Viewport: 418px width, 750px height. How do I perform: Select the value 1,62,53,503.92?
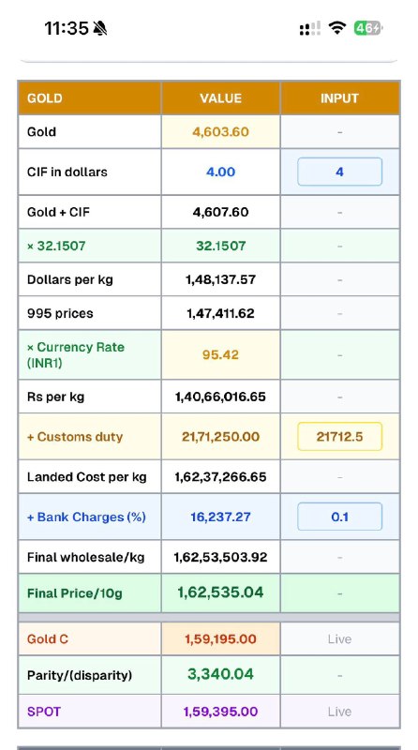pyautogui.click(x=220, y=557)
